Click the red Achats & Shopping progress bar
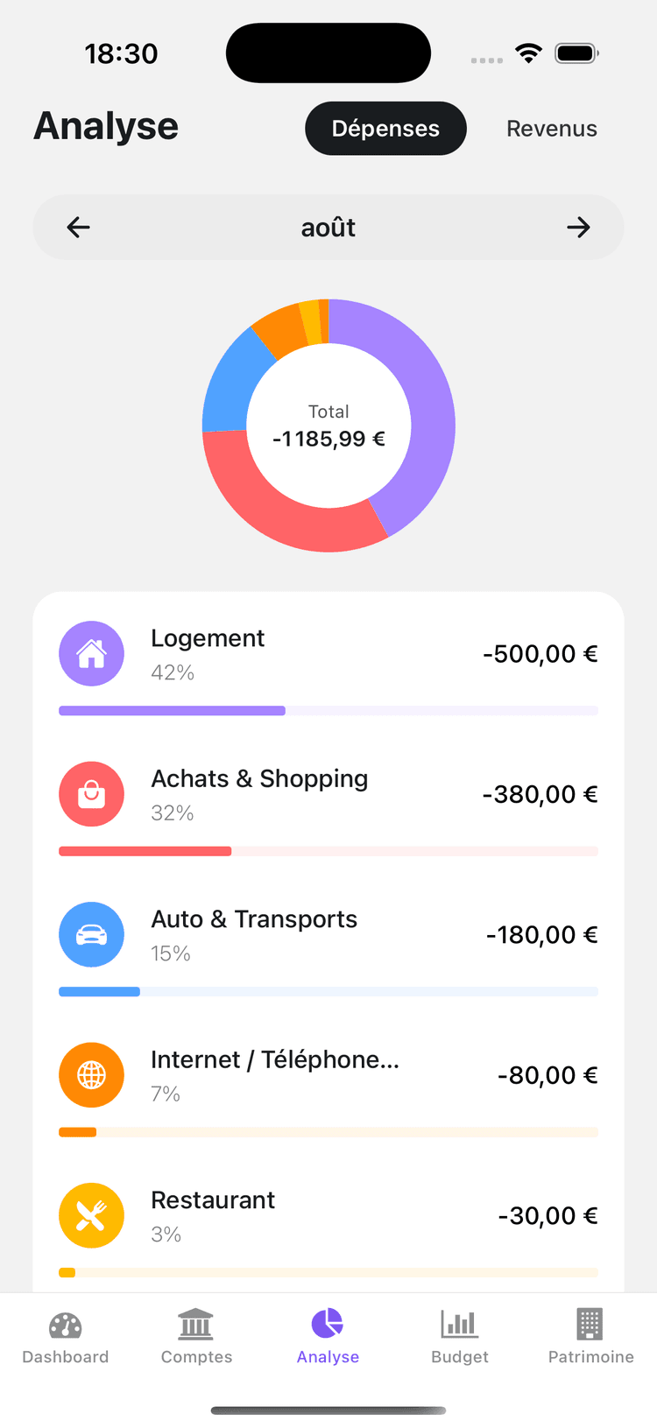 click(145, 851)
